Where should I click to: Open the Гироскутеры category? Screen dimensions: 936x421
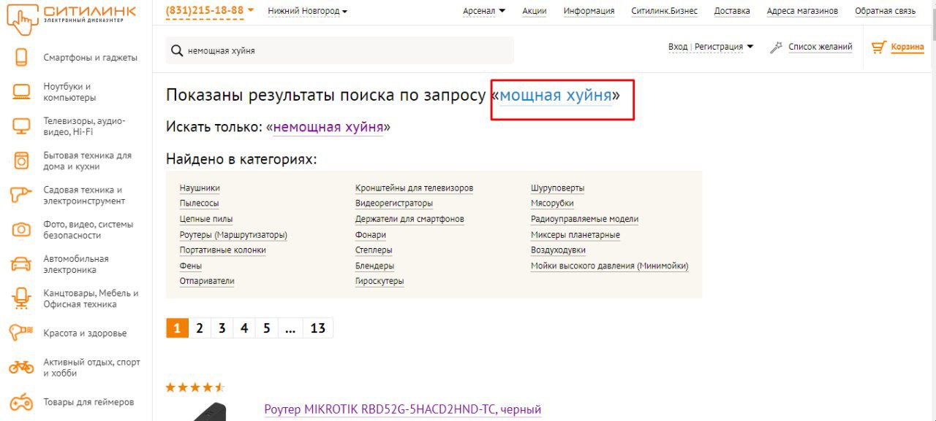pos(380,281)
